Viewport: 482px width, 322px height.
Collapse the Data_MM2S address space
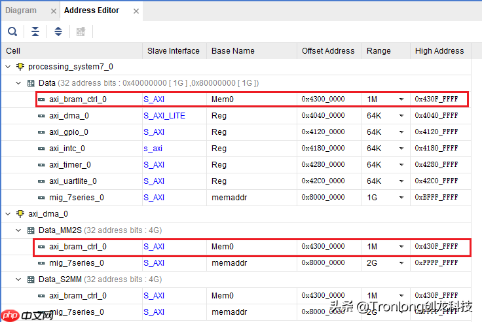point(18,230)
